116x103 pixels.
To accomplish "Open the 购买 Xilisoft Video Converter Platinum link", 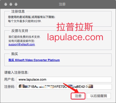I will pyautogui.click(x=34, y=60).
